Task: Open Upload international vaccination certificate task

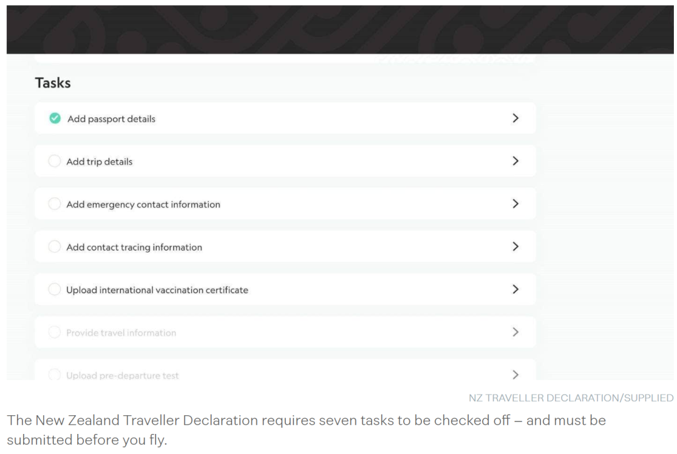Action: click(x=285, y=289)
